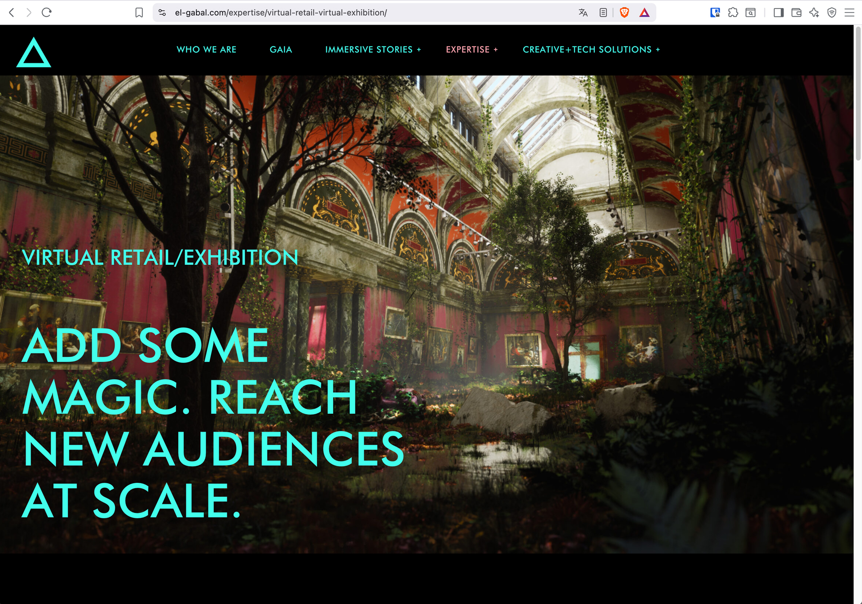Toggle the browser sidebar panel
This screenshot has width=862, height=604.
coord(778,13)
